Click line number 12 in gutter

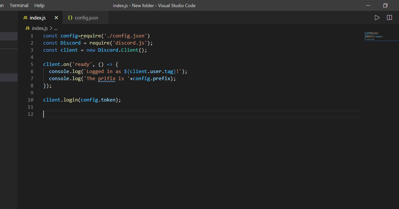tap(30, 114)
